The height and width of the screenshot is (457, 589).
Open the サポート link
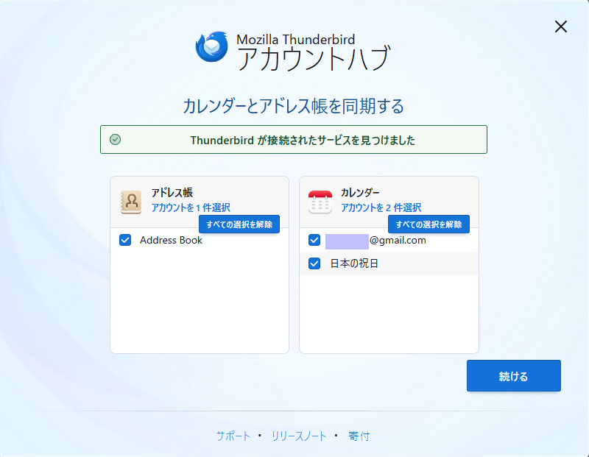[233, 436]
